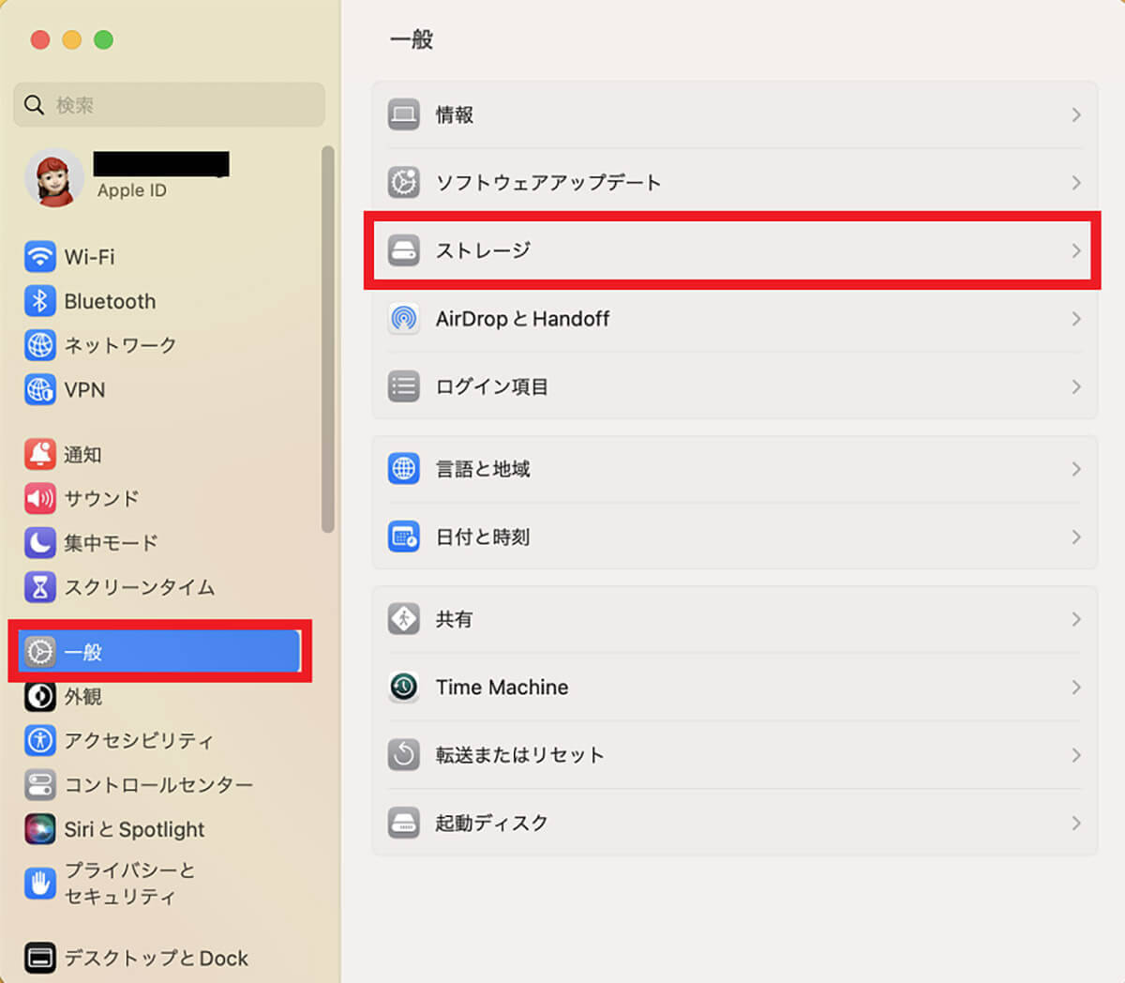Click the sidebar vertical scrollbar

coord(327,339)
